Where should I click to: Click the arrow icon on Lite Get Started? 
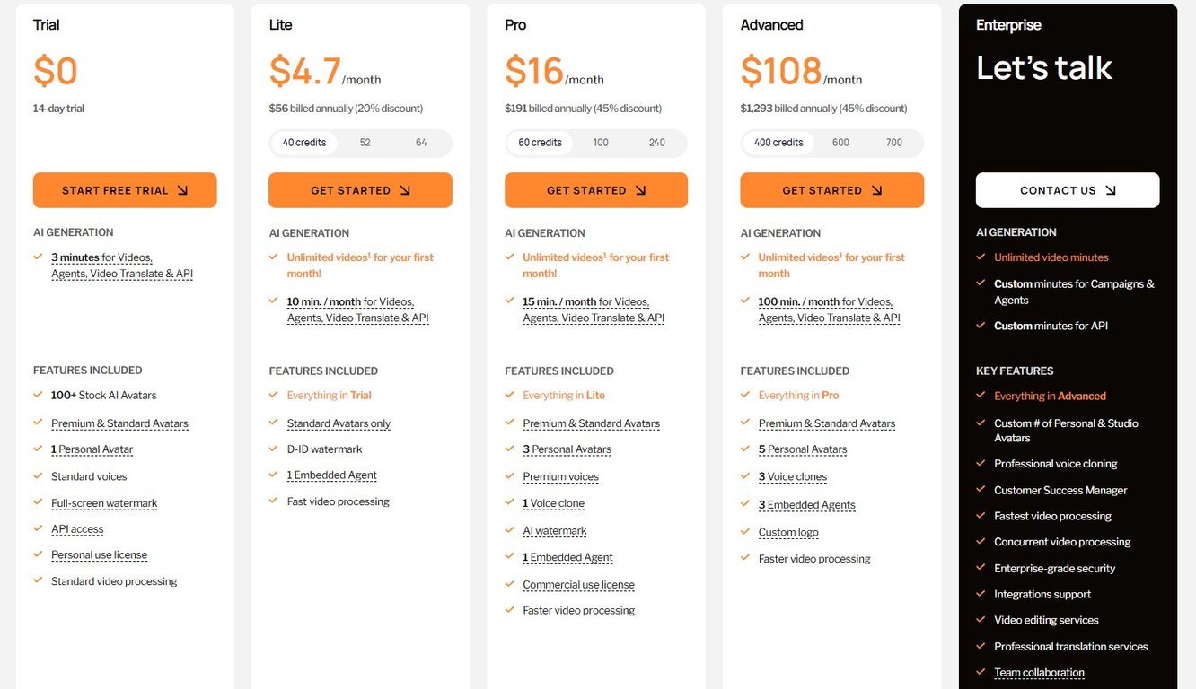(x=405, y=190)
